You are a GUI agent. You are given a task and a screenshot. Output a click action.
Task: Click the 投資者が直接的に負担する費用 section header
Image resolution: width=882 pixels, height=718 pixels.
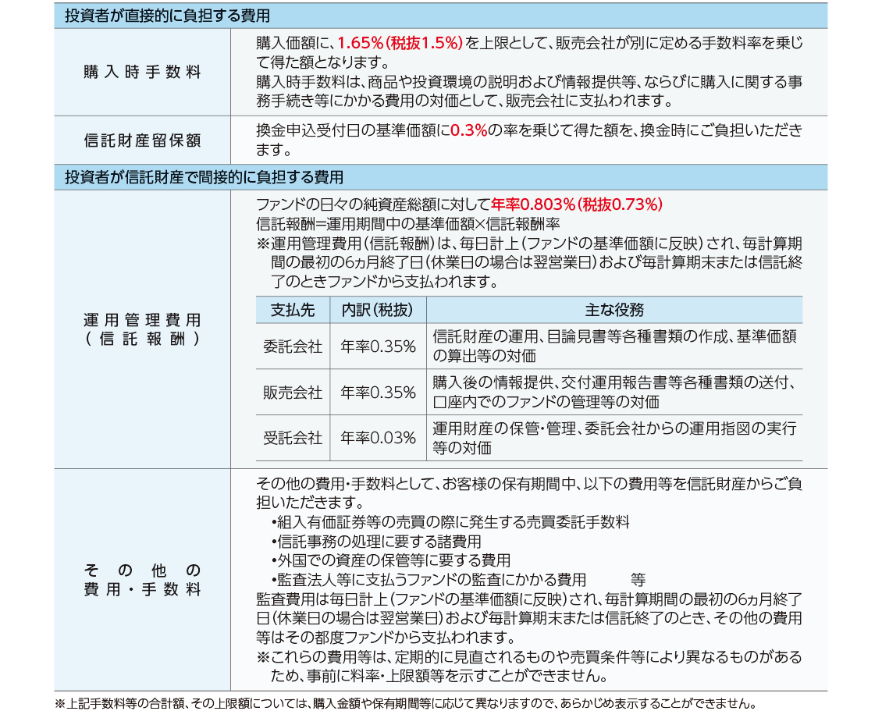[167, 16]
